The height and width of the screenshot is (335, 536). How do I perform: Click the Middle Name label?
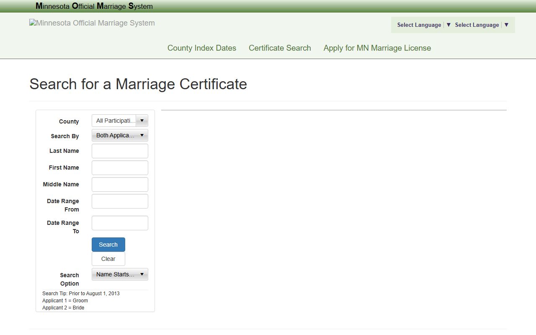61,184
